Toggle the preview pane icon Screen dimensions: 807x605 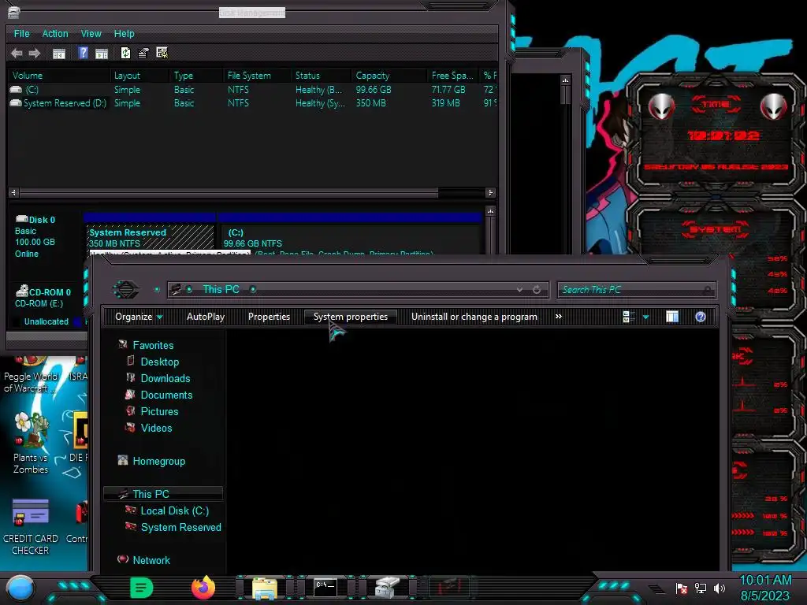(x=671, y=317)
